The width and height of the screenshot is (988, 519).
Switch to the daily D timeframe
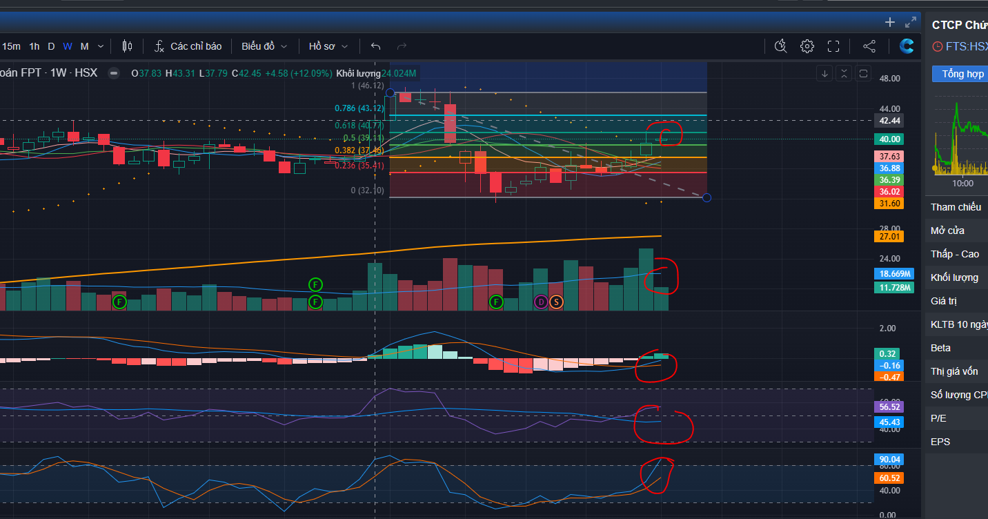coord(51,46)
